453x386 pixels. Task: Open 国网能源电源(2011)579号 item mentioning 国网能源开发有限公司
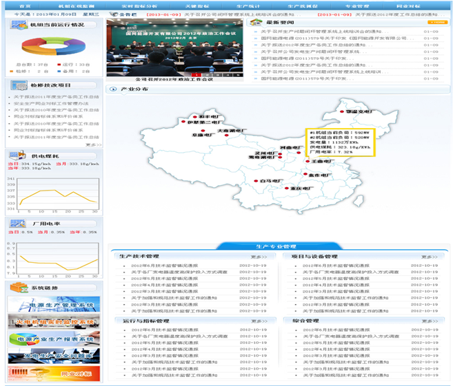(x=337, y=38)
